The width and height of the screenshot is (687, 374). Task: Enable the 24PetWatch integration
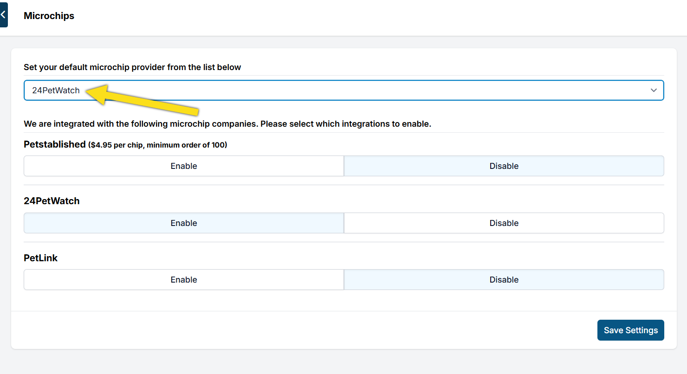(x=184, y=223)
